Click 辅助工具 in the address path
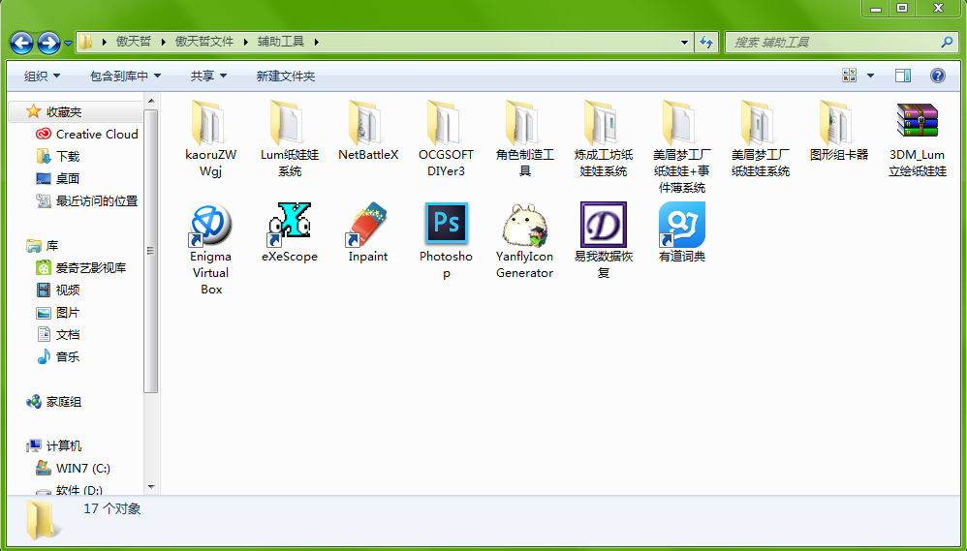This screenshot has width=967, height=551. (x=281, y=42)
